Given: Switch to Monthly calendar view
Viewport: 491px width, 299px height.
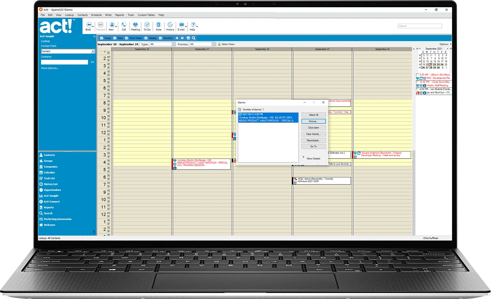Looking at the screenshot, I should pyautogui.click(x=166, y=38).
